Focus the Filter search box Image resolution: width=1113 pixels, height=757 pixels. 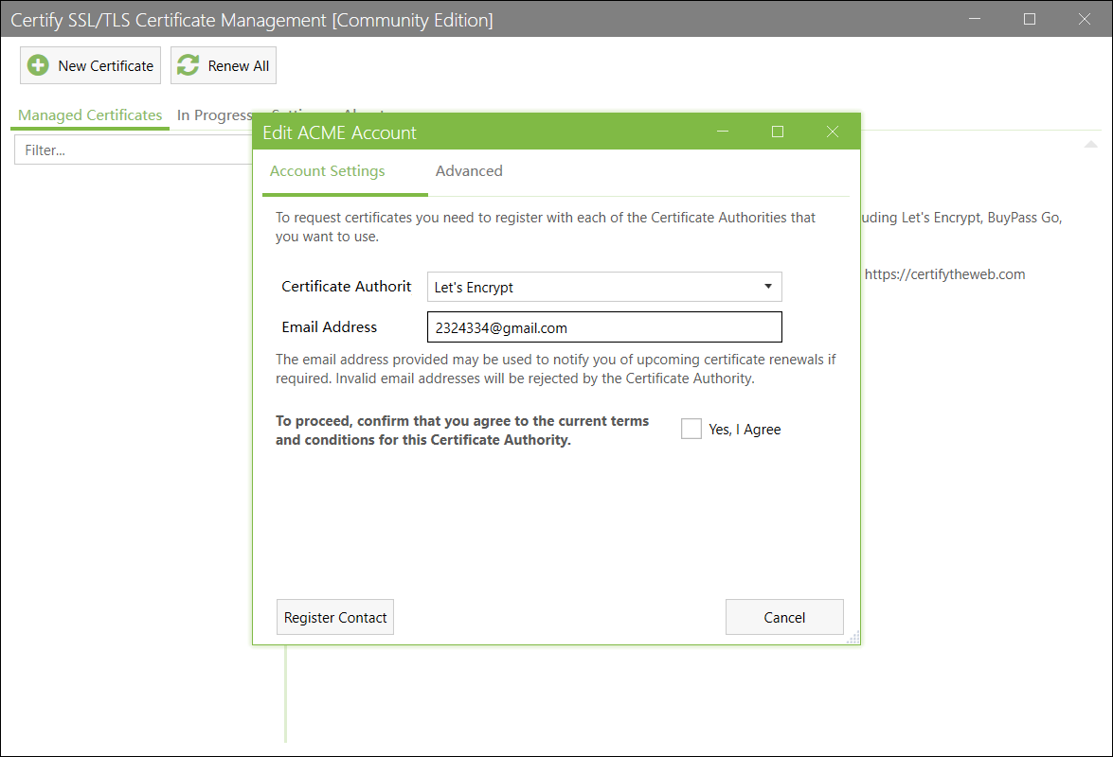point(134,150)
